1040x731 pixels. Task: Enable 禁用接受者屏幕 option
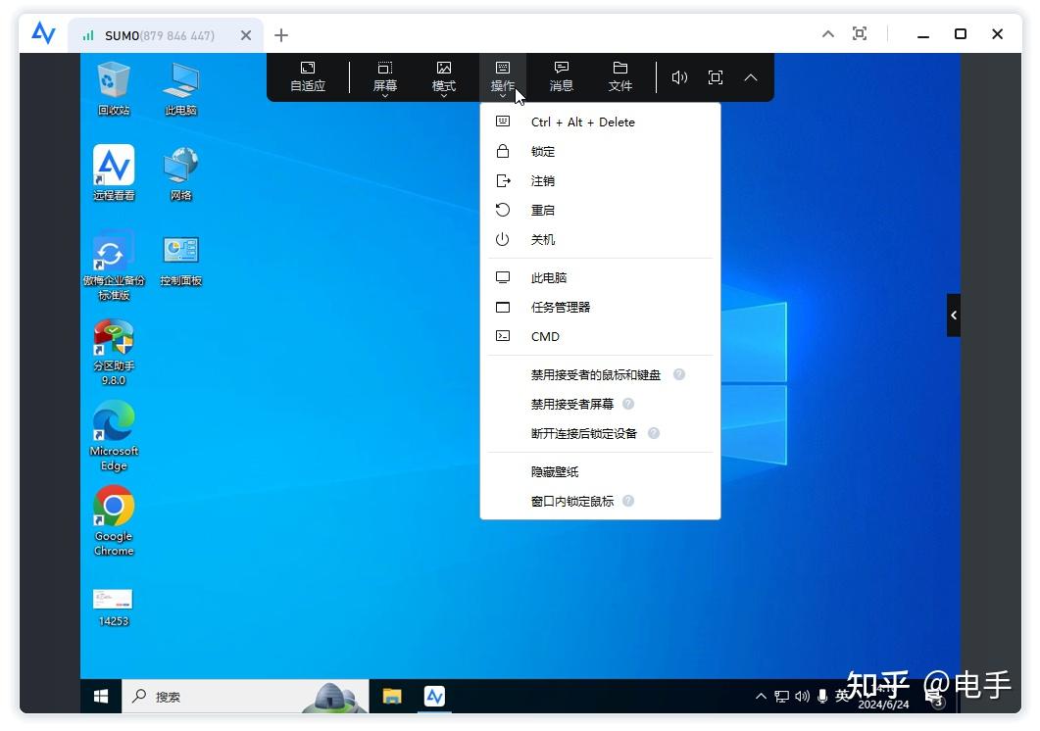[573, 404]
